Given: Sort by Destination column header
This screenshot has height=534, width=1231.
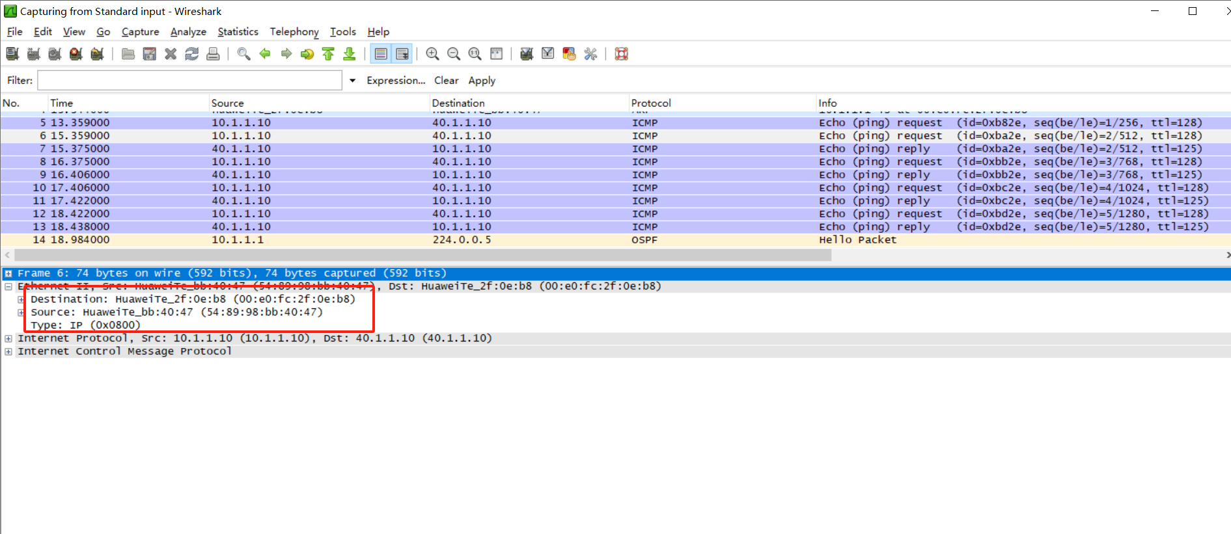Looking at the screenshot, I should [529, 103].
